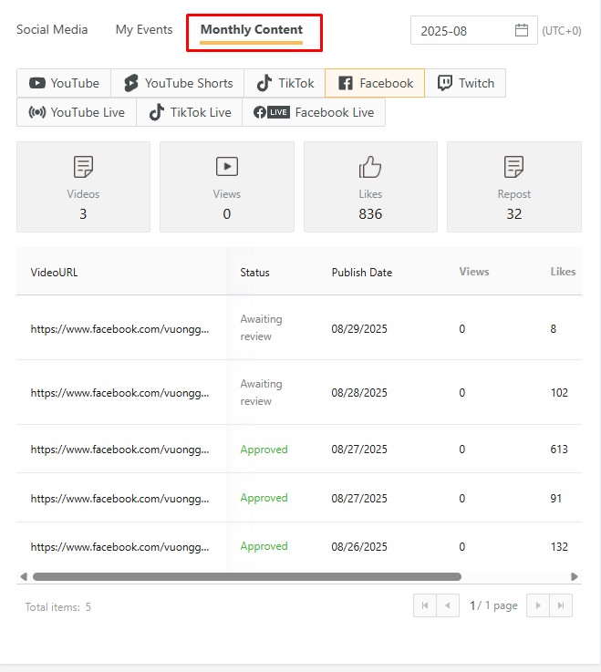Switch to TikTok Live tab
This screenshot has height=672, width=601.
pyautogui.click(x=189, y=112)
